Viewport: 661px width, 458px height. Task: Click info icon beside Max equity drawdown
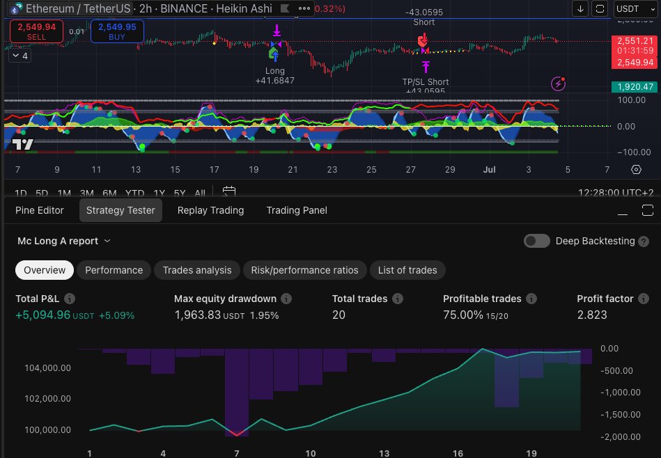click(x=286, y=299)
